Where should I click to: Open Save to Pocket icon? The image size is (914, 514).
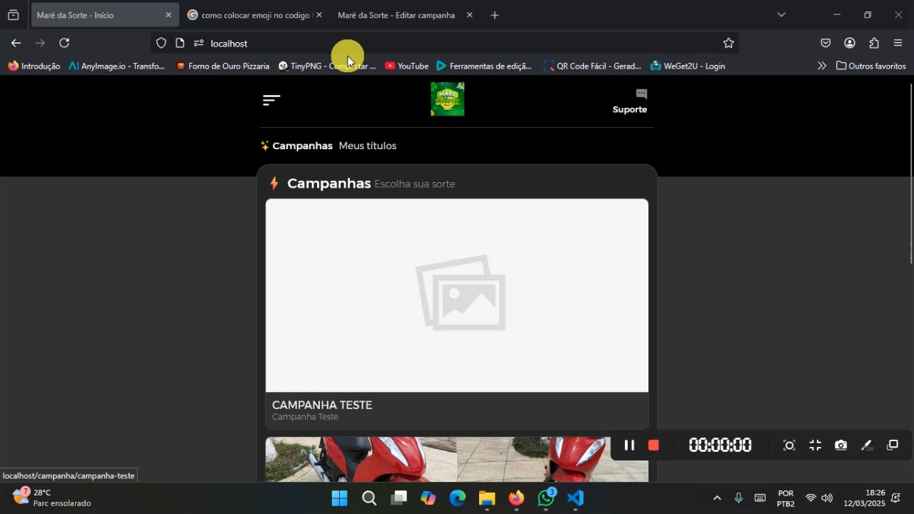[825, 43]
